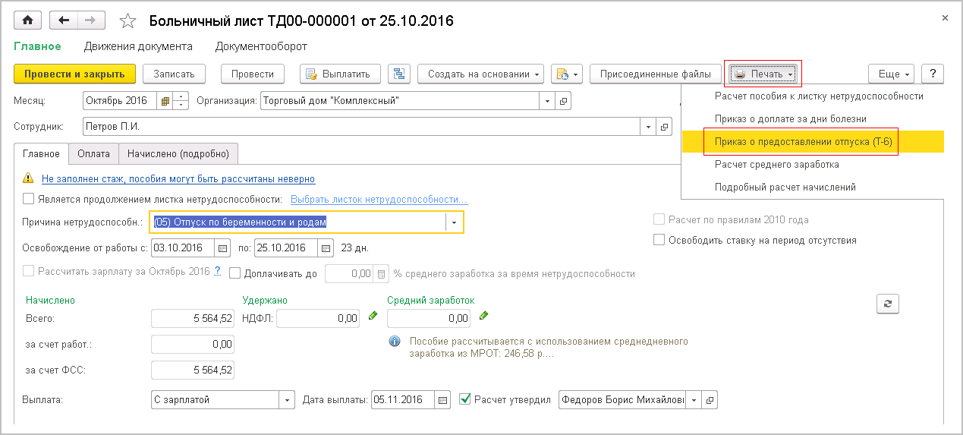Open calendar for start date 03.10.2016

223,247
